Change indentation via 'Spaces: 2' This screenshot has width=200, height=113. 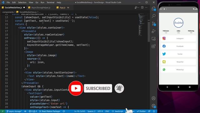pyautogui.click(x=91, y=111)
